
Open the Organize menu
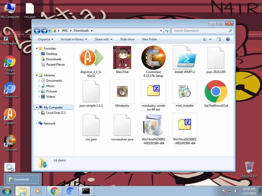46,39
